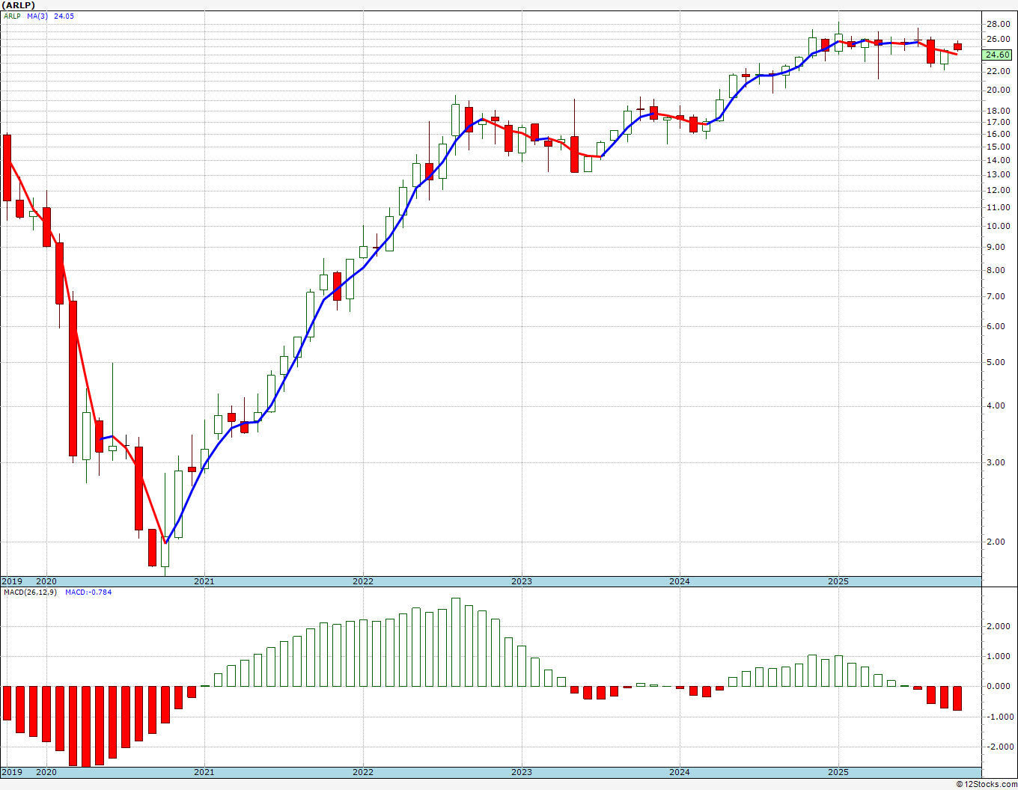1018x790 pixels.
Task: Select 2024 on the price chart time axis
Action: 680,581
